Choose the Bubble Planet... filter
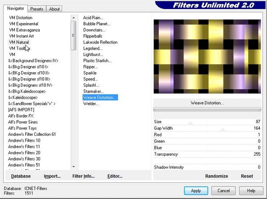 [x=97, y=24]
